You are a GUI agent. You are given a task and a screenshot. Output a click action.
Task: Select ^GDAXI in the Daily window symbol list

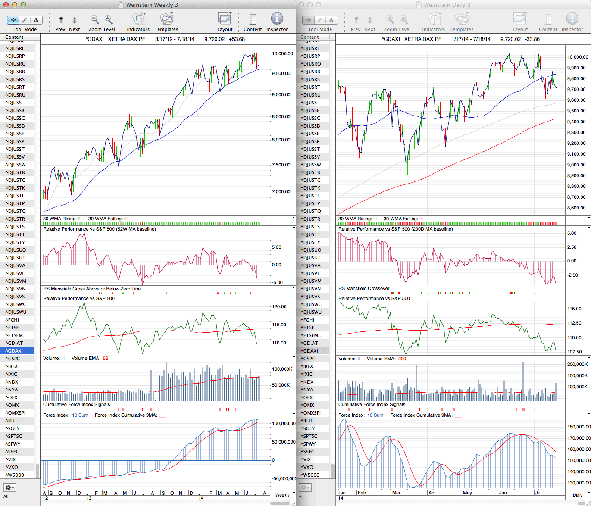(x=313, y=351)
